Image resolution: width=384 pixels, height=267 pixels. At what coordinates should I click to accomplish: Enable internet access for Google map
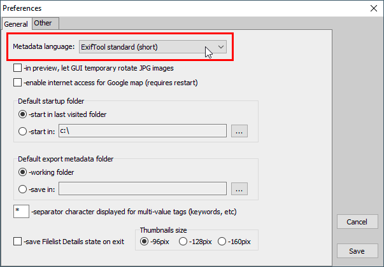[18, 83]
